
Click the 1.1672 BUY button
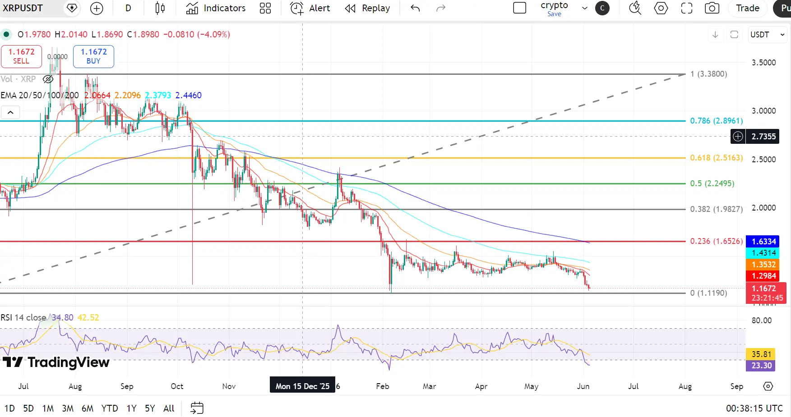[93, 56]
